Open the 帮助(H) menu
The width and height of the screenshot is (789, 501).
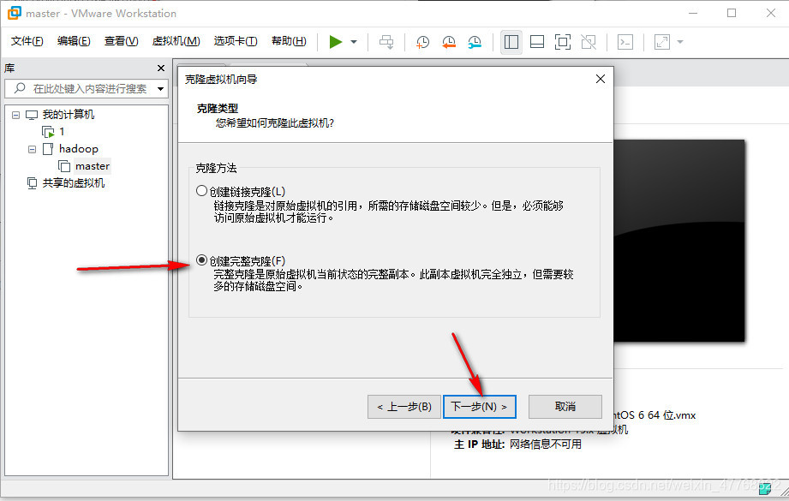289,41
